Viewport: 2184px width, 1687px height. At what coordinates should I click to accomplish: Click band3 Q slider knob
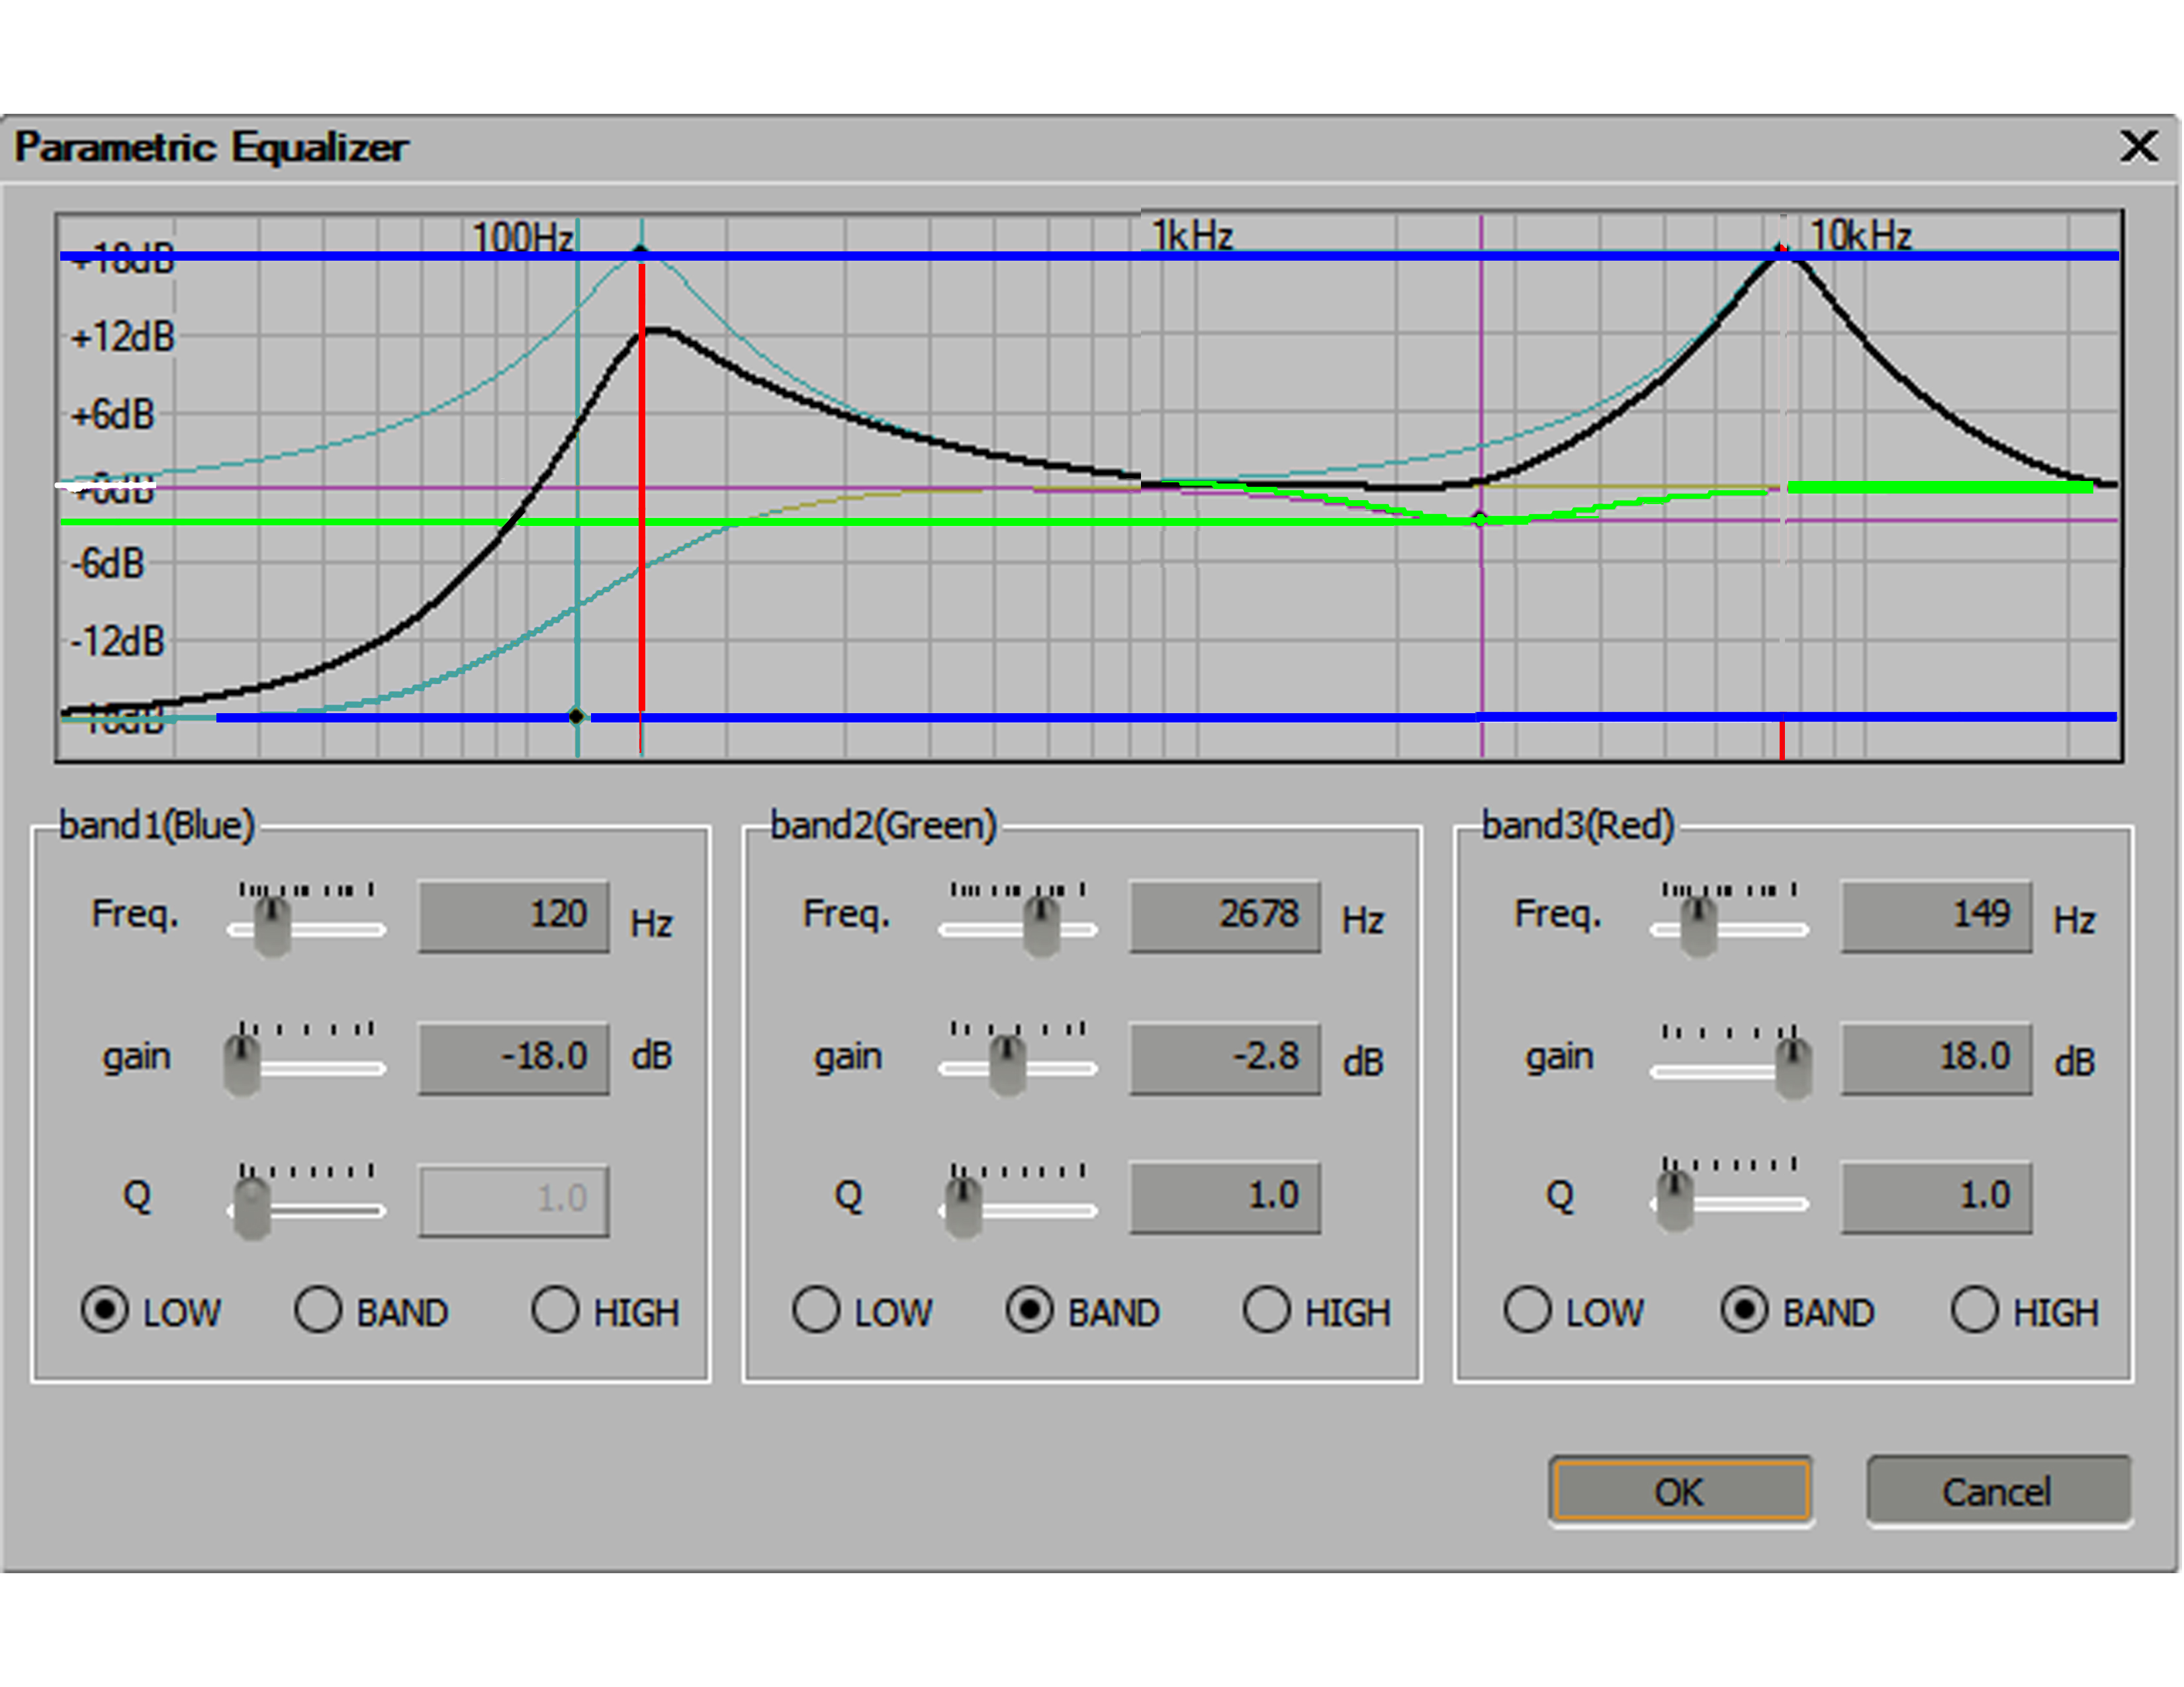(1674, 1200)
